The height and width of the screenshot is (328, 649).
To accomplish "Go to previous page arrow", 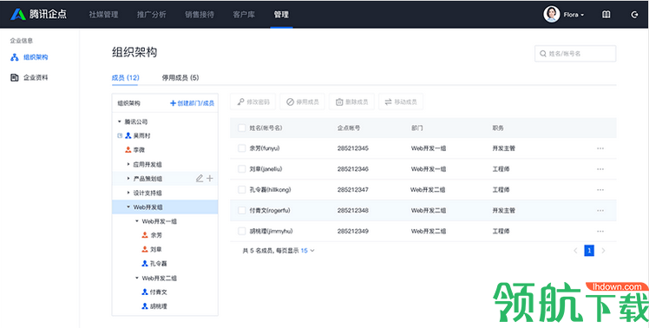I will pos(575,251).
